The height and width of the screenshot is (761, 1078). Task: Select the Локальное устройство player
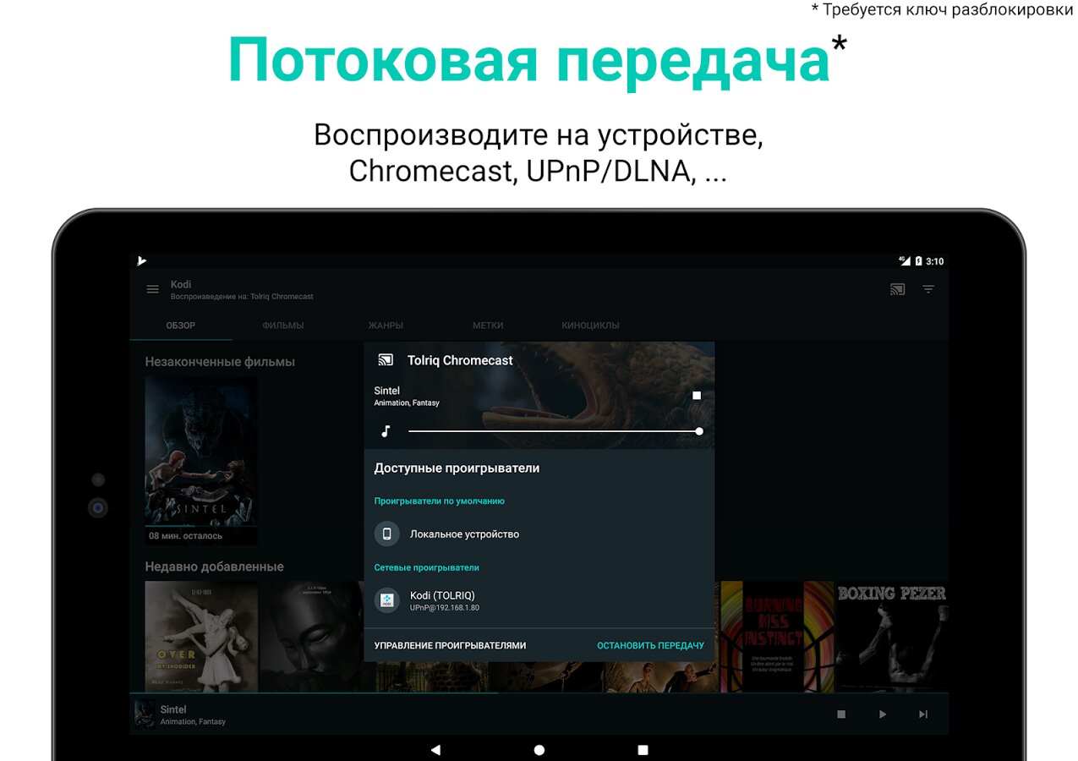pyautogui.click(x=539, y=534)
